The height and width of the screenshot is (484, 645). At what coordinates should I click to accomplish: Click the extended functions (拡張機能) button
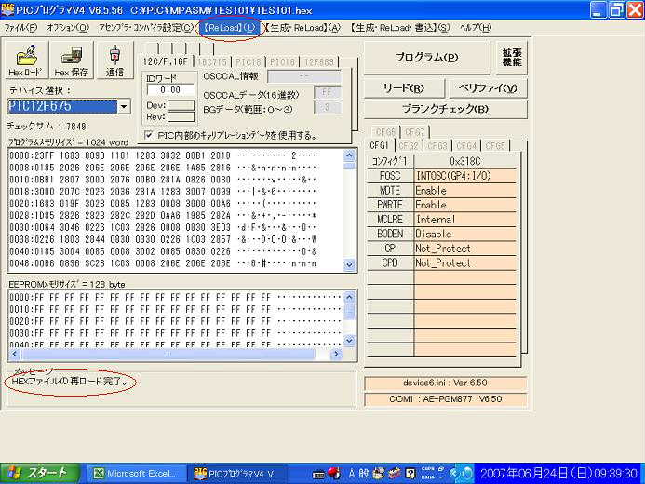[513, 57]
